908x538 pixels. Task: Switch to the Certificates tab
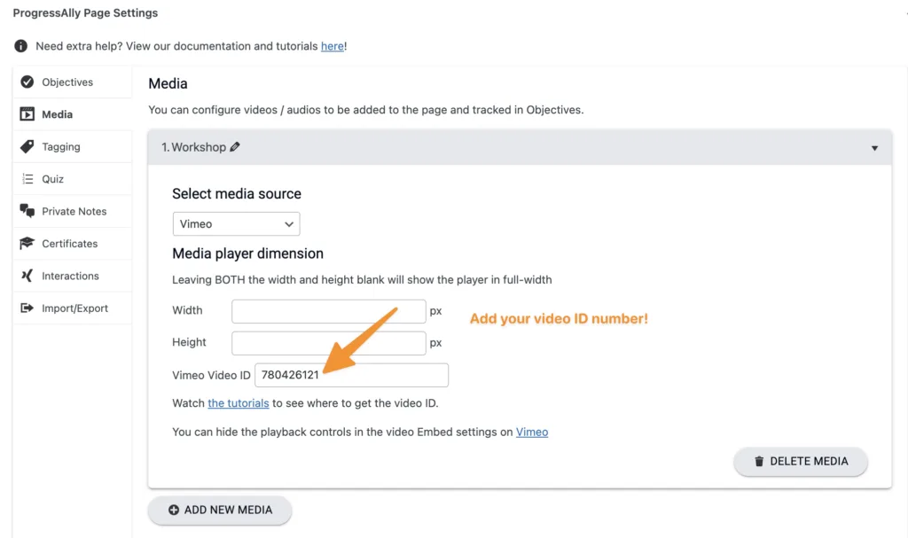coord(69,244)
